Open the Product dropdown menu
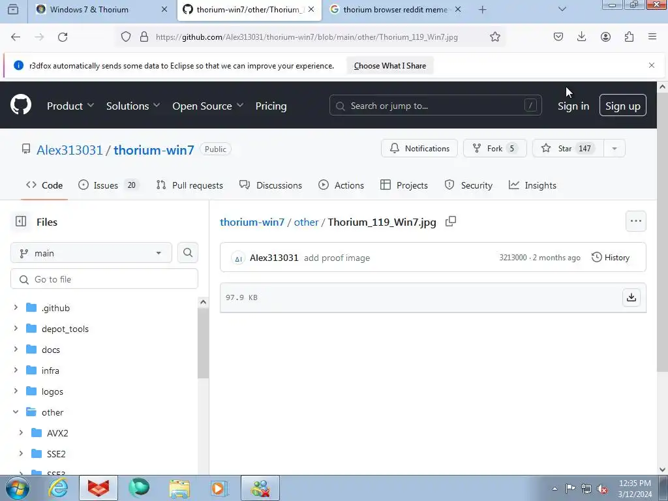The image size is (668, 501). [70, 106]
